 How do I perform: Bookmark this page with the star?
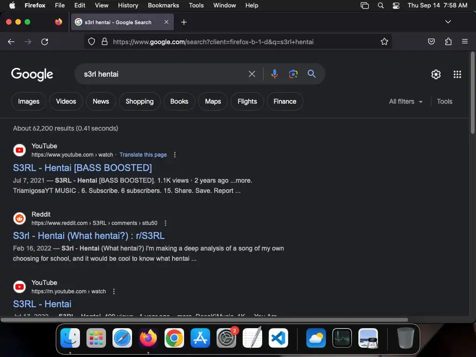[x=384, y=41]
